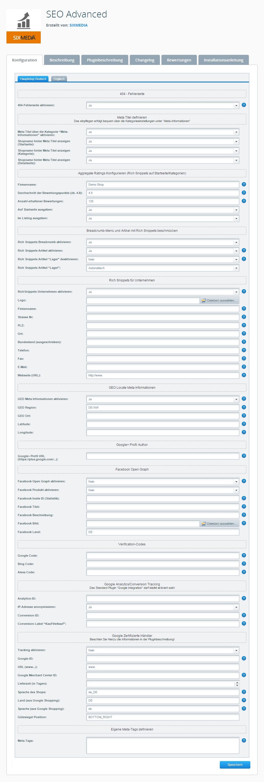Focus the Gütesiegel Position field

(x=163, y=717)
